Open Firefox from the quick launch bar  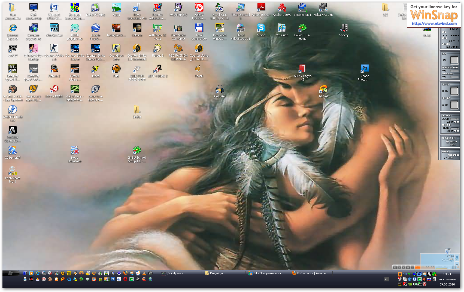coord(125,273)
